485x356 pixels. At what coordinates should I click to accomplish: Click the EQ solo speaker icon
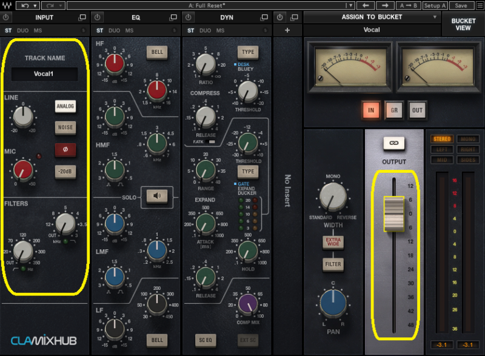[x=157, y=195]
